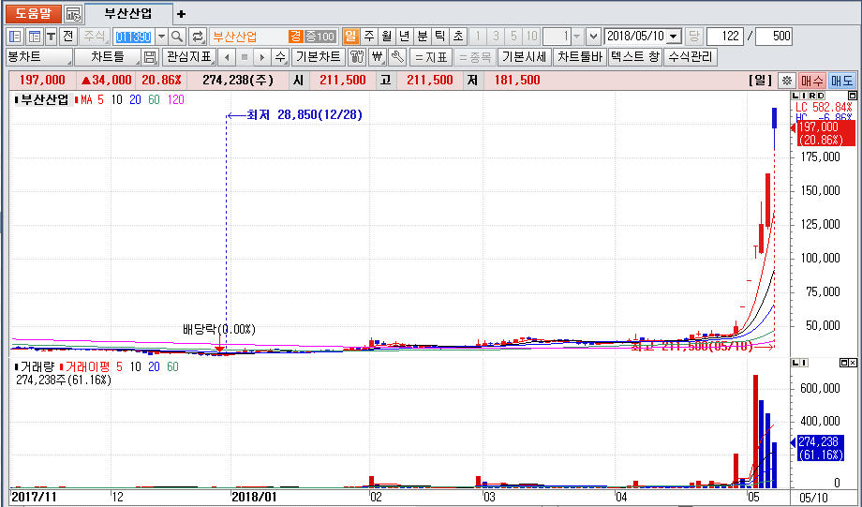
Task: Click the 매수 buy button
Action: (x=811, y=81)
